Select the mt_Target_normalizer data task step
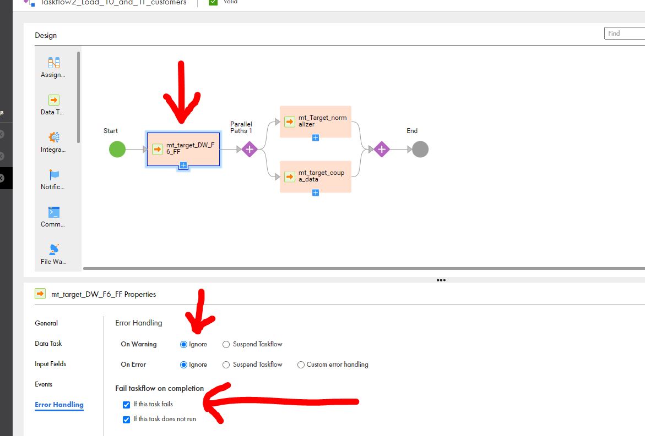 tap(316, 121)
